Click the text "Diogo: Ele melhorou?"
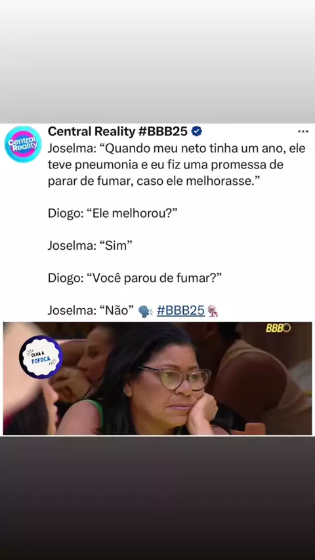Screen dimensions: 315x560 pyautogui.click(x=113, y=214)
